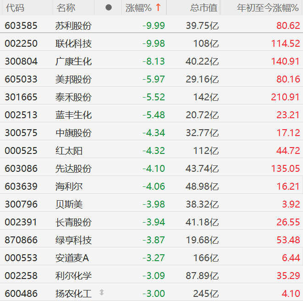Select stock code 300804
Viewport: 303px width, 301px height.
[21, 61]
